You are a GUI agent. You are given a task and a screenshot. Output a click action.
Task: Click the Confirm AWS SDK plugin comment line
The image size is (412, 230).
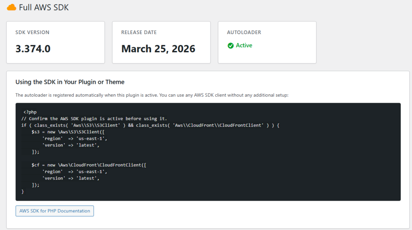pyautogui.click(x=94, y=119)
